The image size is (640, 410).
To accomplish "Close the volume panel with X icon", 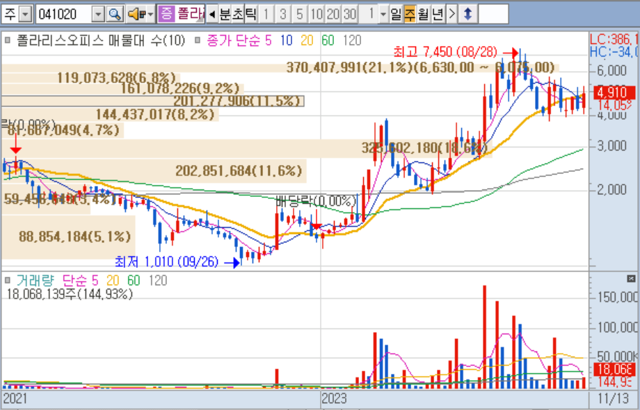I will click(631, 279).
